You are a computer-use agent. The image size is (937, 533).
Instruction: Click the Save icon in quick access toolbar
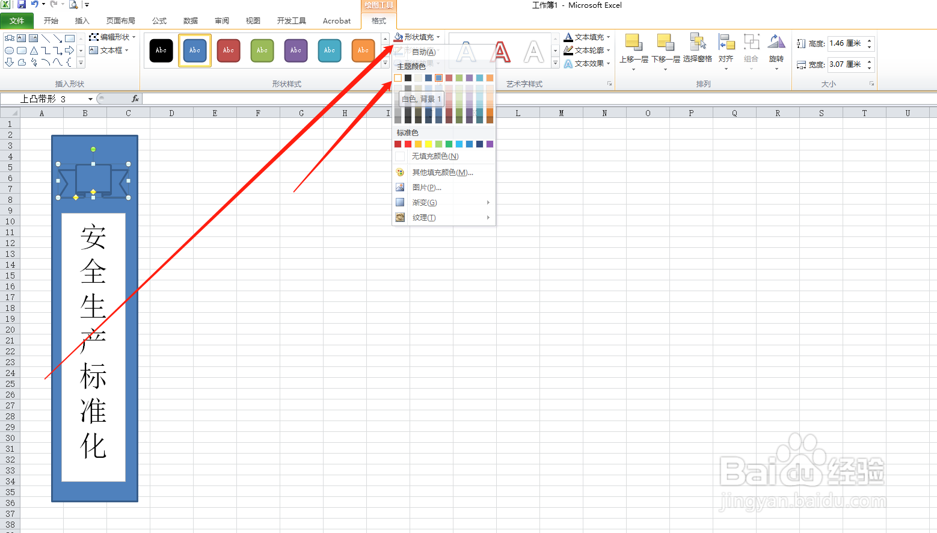tap(22, 5)
